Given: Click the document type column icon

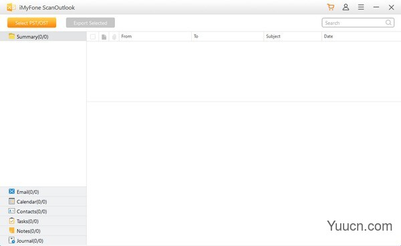Looking at the screenshot, I should (104, 37).
